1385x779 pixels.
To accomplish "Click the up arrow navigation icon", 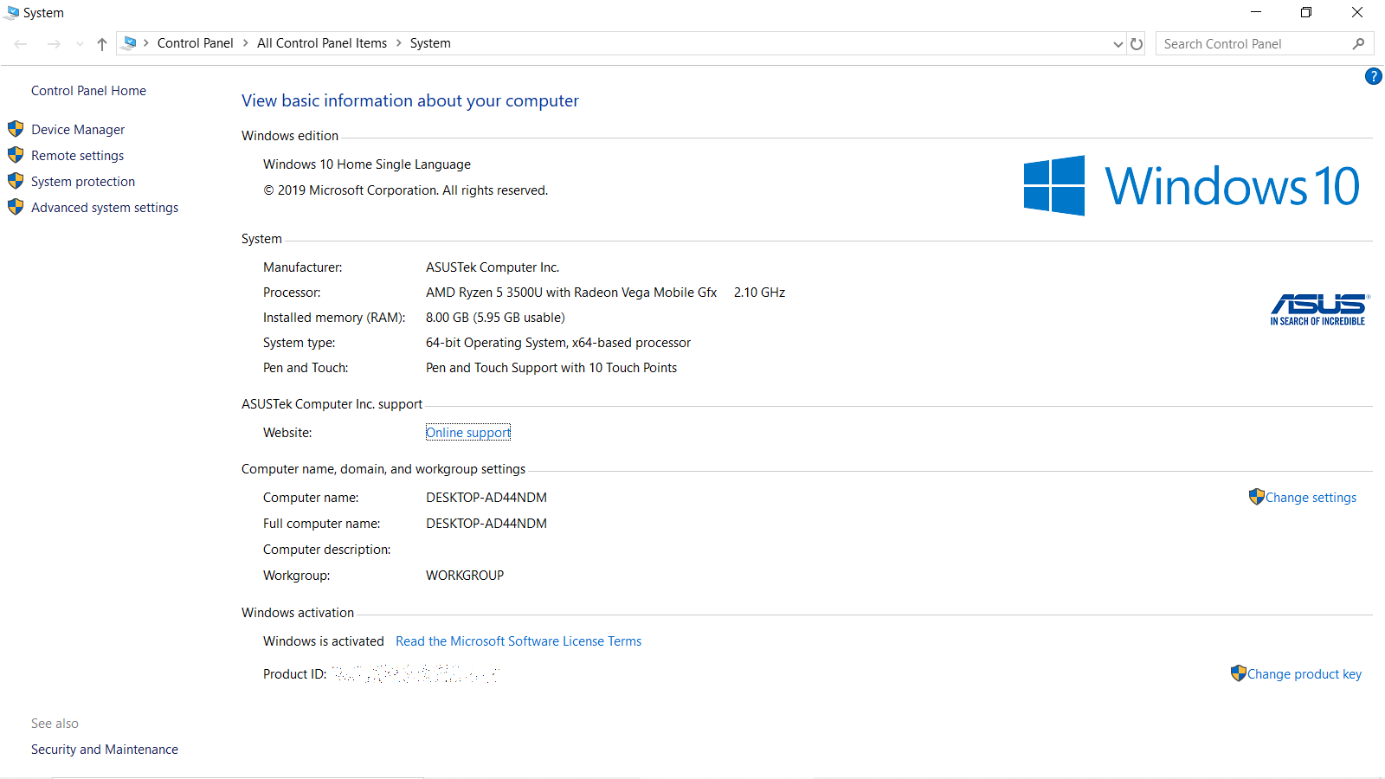I will 102,44.
